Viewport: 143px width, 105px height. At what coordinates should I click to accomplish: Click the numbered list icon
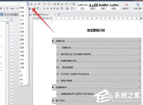click(49, 4)
